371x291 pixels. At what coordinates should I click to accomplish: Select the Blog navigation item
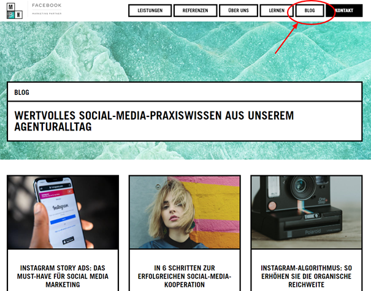[310, 10]
